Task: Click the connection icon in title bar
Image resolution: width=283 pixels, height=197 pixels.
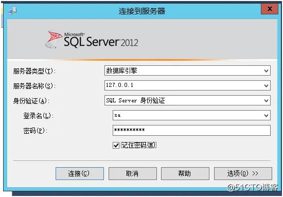Action: (12, 11)
